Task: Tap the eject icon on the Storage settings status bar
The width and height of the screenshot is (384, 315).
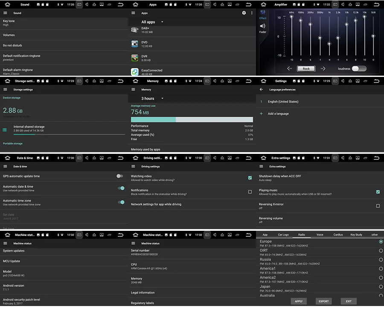Action: coord(94,81)
